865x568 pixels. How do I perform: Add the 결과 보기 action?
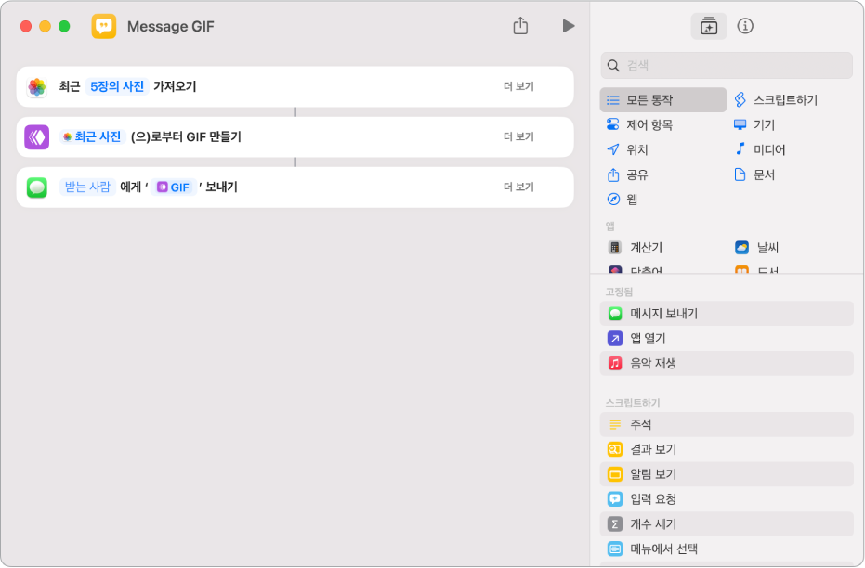pyautogui.click(x=727, y=449)
